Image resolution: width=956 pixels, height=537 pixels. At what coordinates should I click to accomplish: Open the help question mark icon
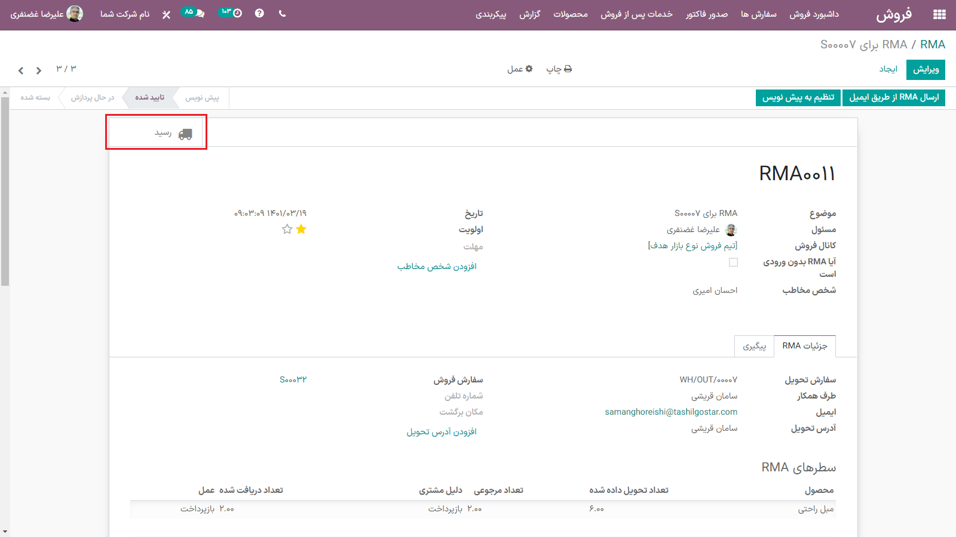[259, 13]
